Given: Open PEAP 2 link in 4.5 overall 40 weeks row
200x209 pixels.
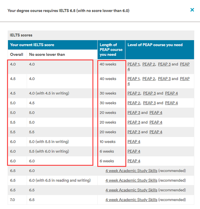Looking at the screenshot, I should point(149,79).
